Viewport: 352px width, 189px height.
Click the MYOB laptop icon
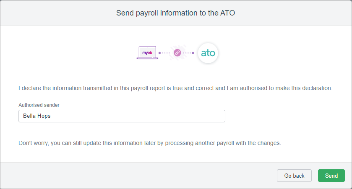[147, 52]
